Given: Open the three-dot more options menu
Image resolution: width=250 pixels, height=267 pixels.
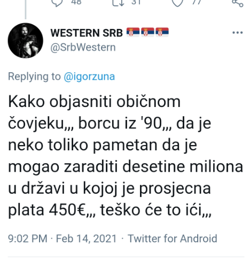Looking at the screenshot, I should click(x=238, y=33).
